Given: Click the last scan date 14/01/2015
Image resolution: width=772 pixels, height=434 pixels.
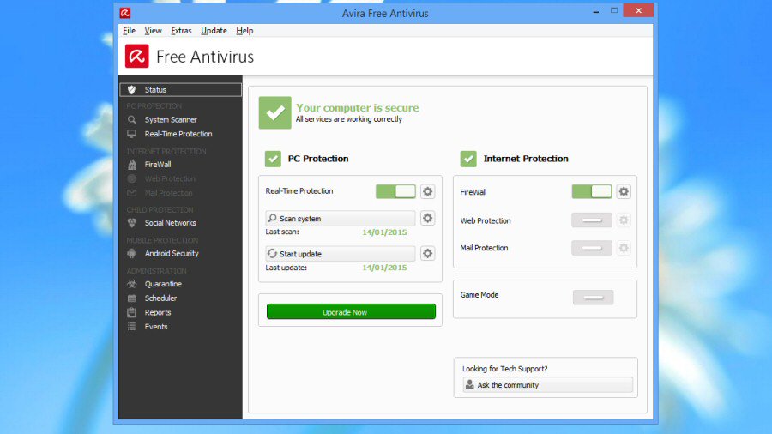Looking at the screenshot, I should (384, 232).
